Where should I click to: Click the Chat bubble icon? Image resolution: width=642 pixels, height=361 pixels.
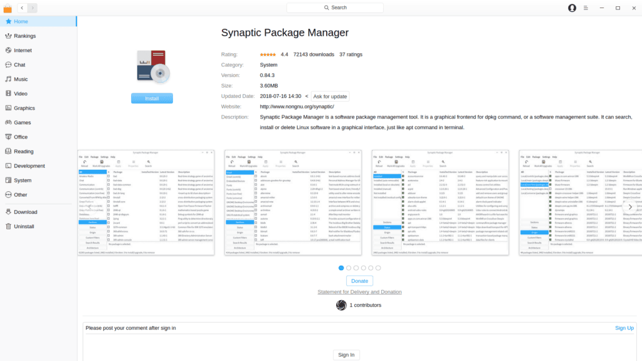[x=8, y=65]
